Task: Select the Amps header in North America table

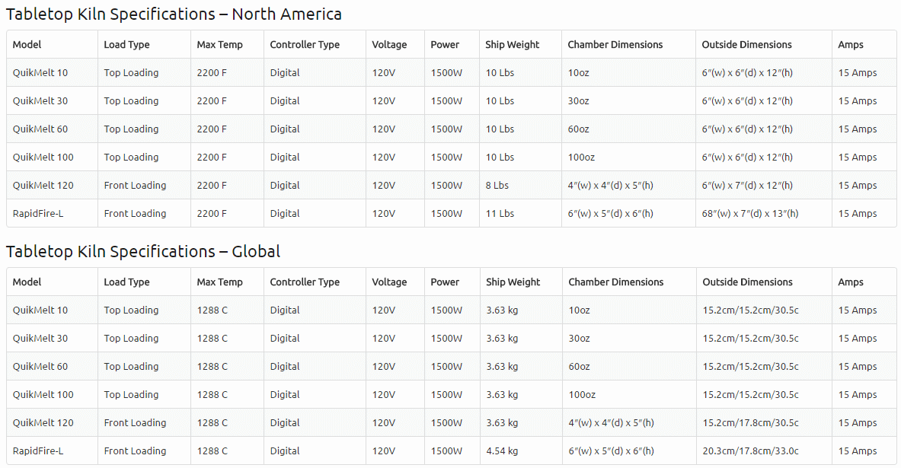Action: point(851,45)
